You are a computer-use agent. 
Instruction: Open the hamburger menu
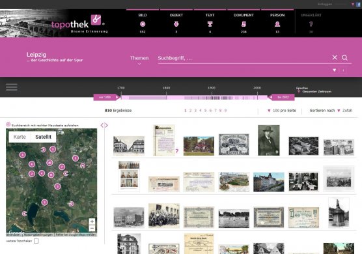click(12, 87)
